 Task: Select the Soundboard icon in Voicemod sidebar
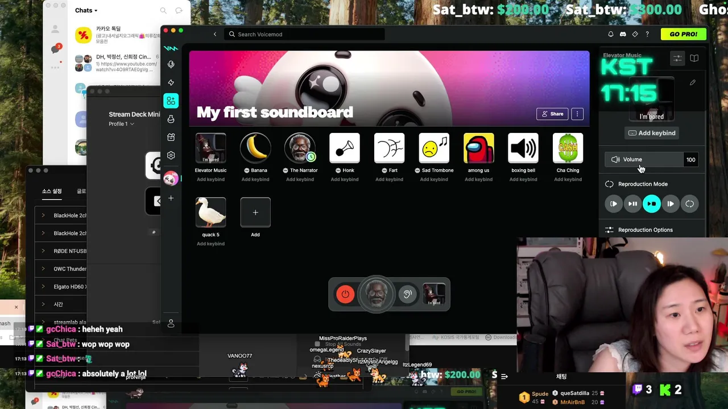(171, 101)
